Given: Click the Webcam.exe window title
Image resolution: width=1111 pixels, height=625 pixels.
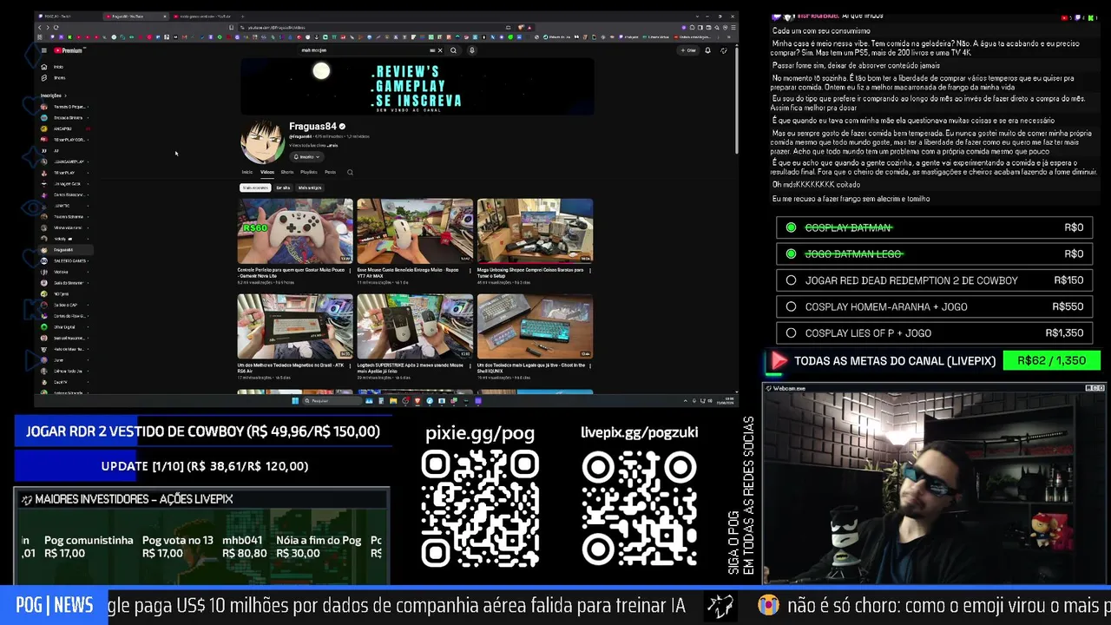Looking at the screenshot, I should 788,388.
